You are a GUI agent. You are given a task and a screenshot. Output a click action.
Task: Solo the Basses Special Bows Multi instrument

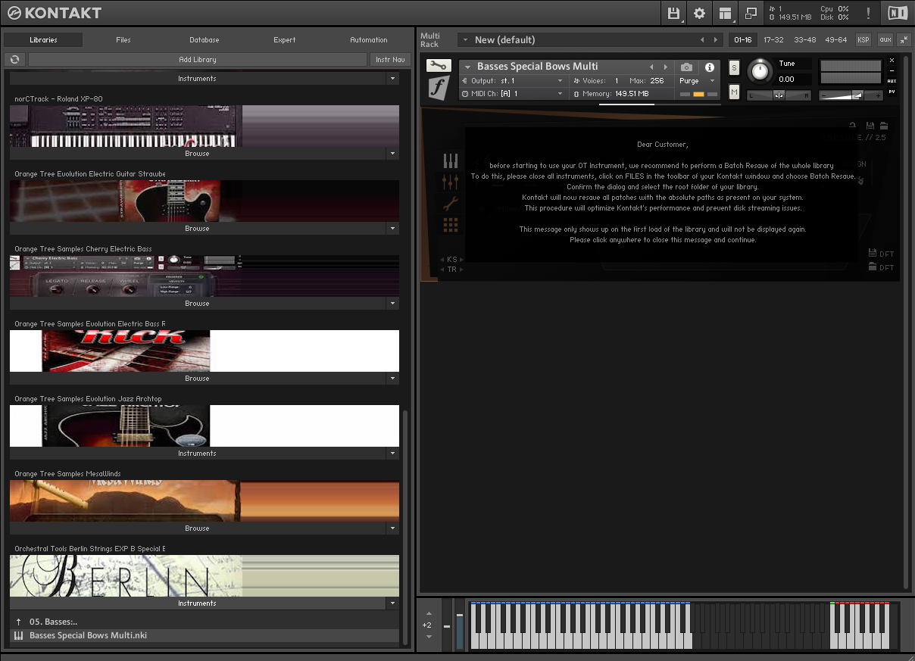[x=734, y=67]
